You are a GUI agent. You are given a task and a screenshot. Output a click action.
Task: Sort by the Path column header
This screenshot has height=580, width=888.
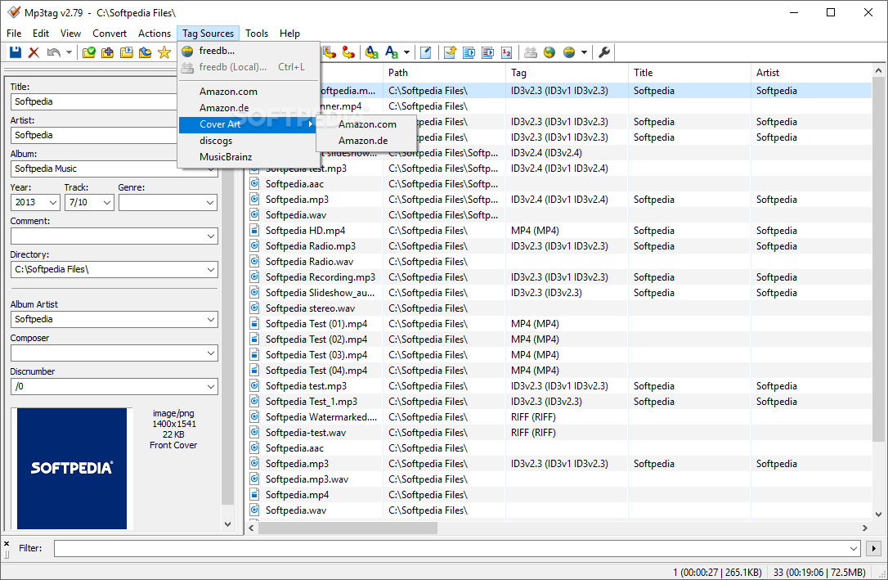pos(444,73)
